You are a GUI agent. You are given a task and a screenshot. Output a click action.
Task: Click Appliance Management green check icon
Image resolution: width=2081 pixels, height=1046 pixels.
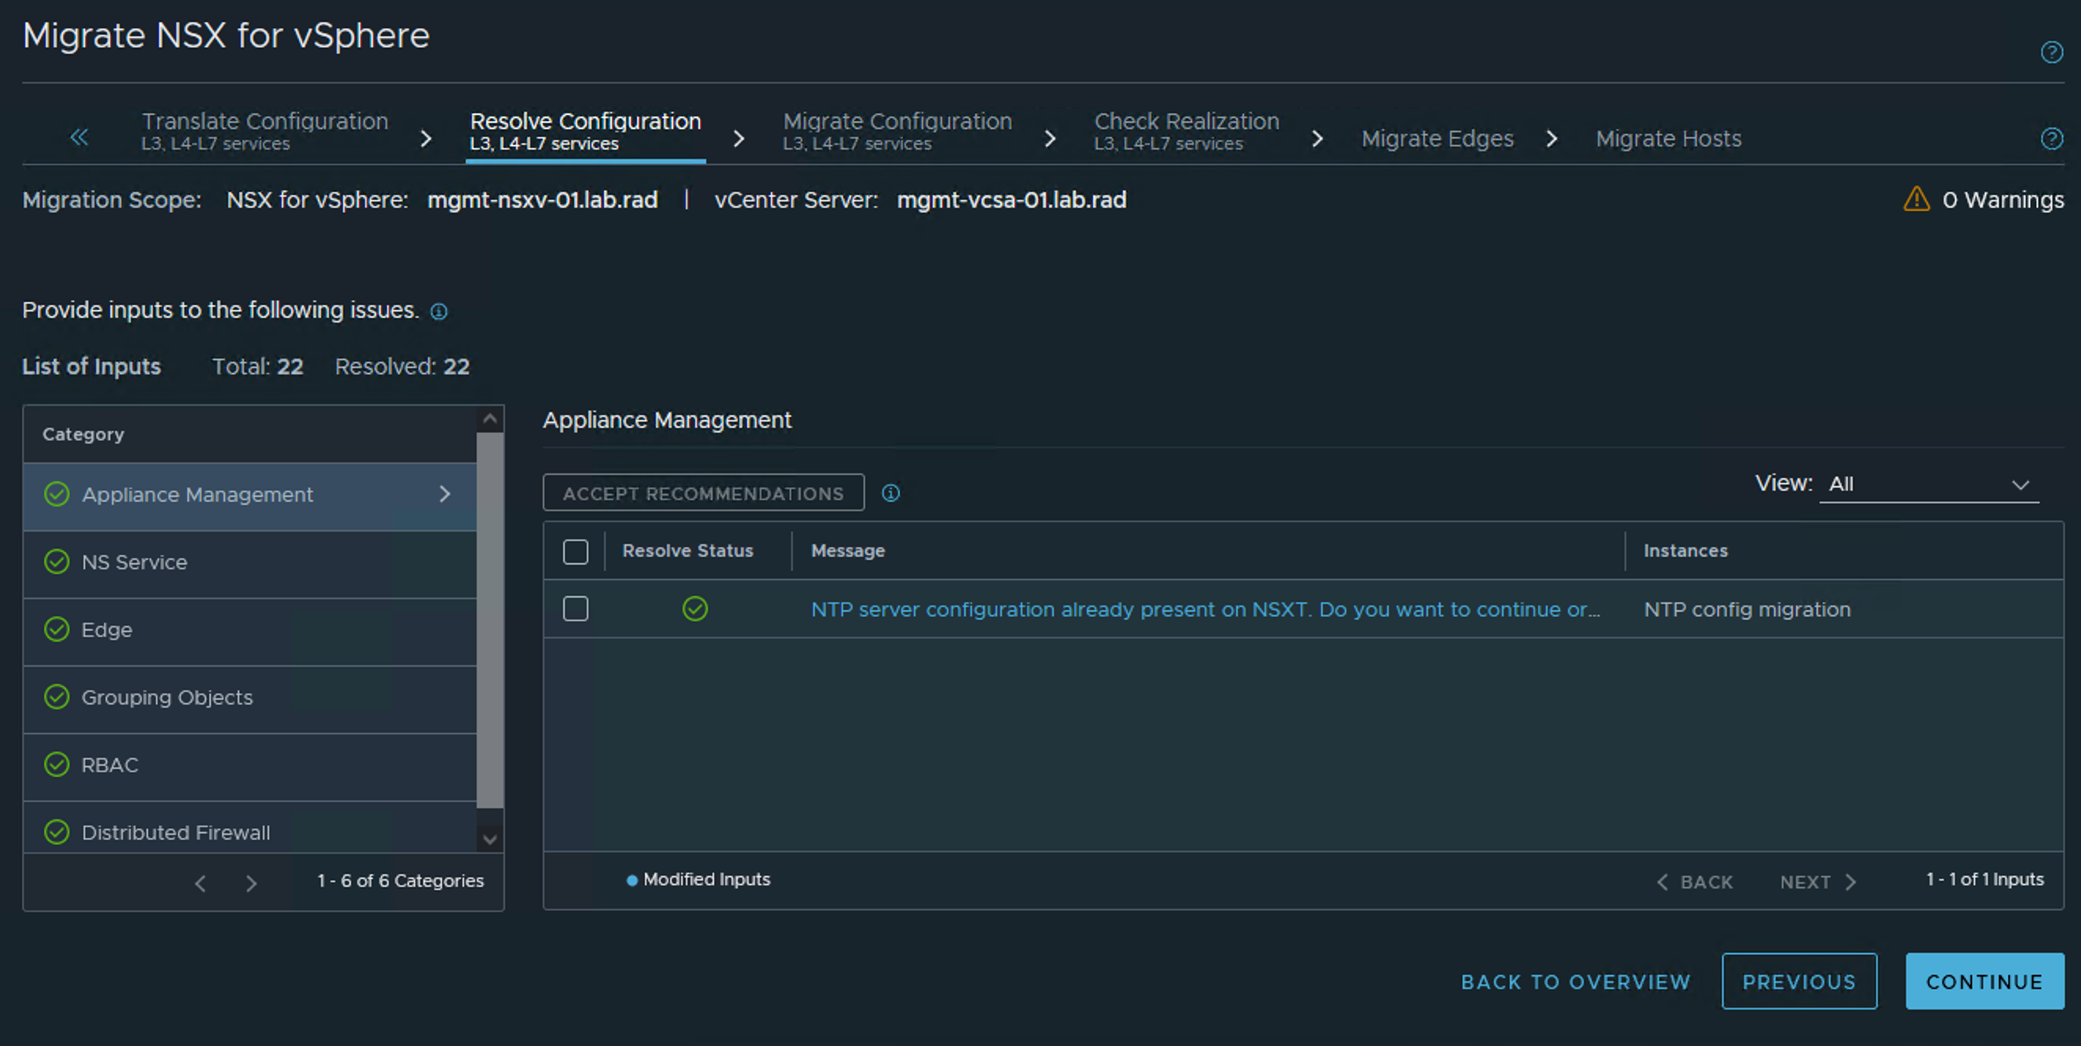point(57,494)
